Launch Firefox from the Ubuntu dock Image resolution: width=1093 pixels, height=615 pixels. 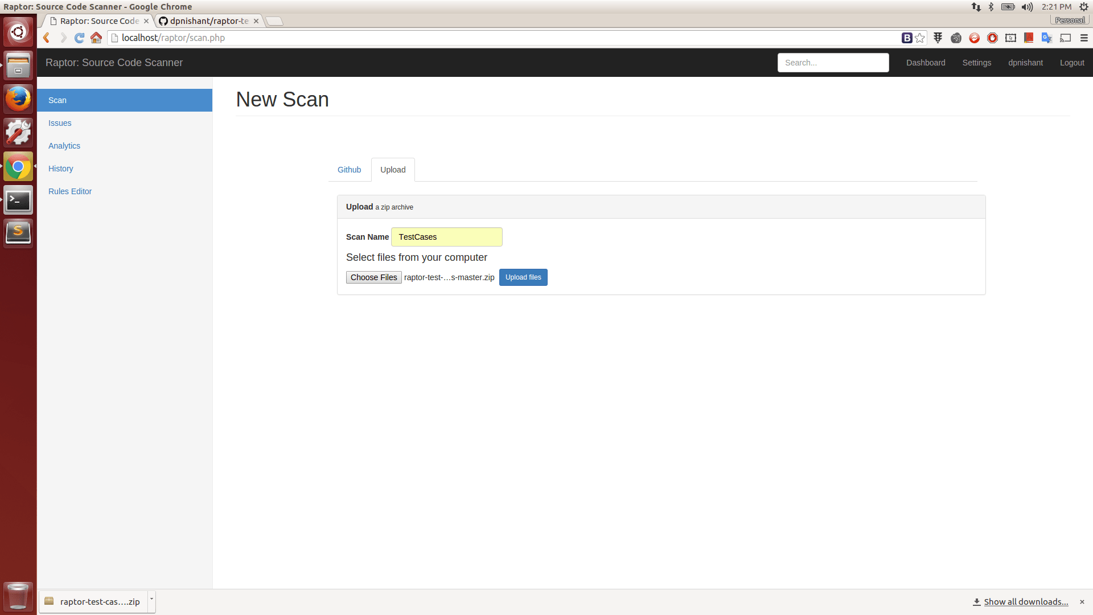18,99
